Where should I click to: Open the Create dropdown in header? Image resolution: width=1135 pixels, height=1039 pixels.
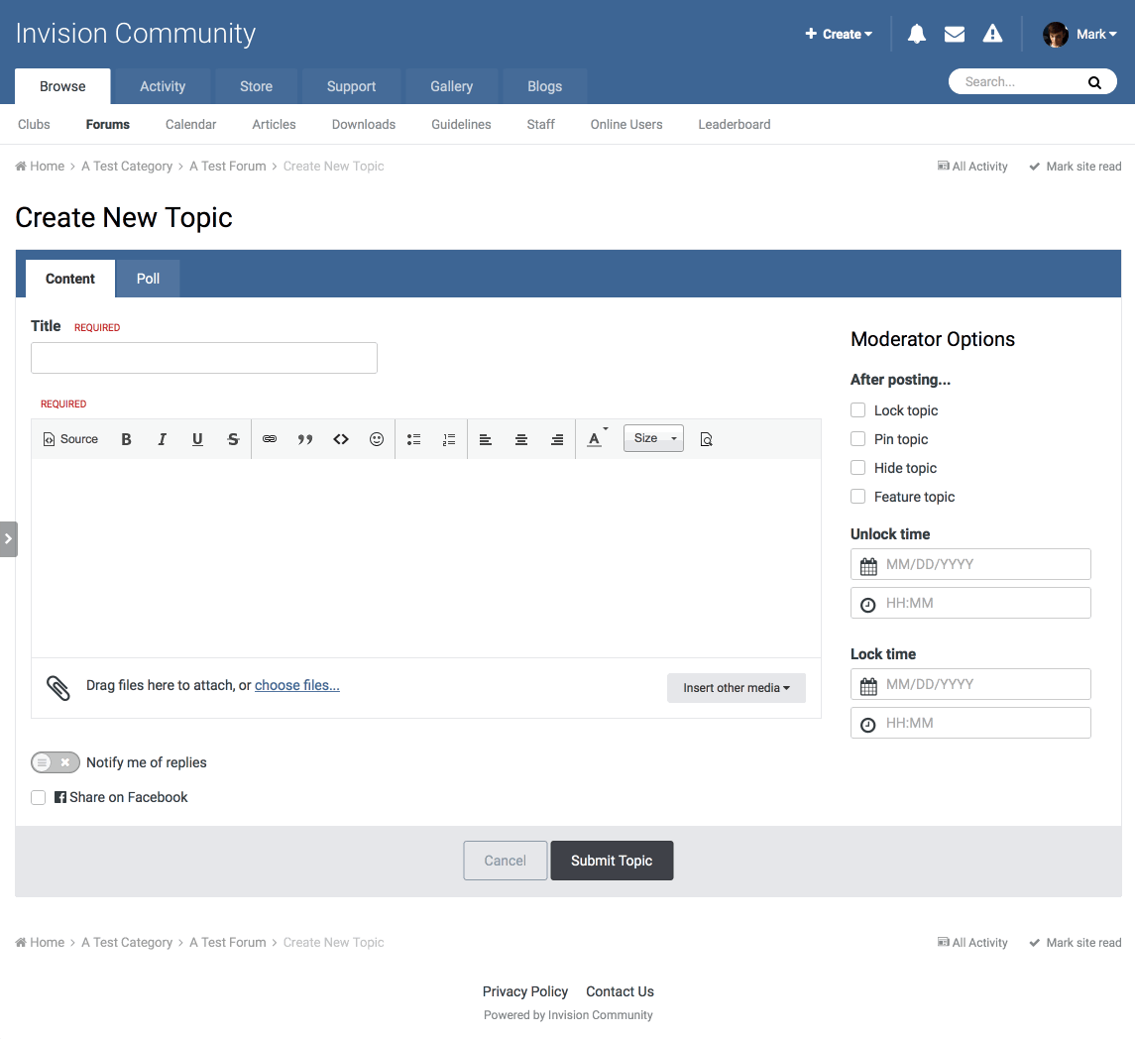839,34
